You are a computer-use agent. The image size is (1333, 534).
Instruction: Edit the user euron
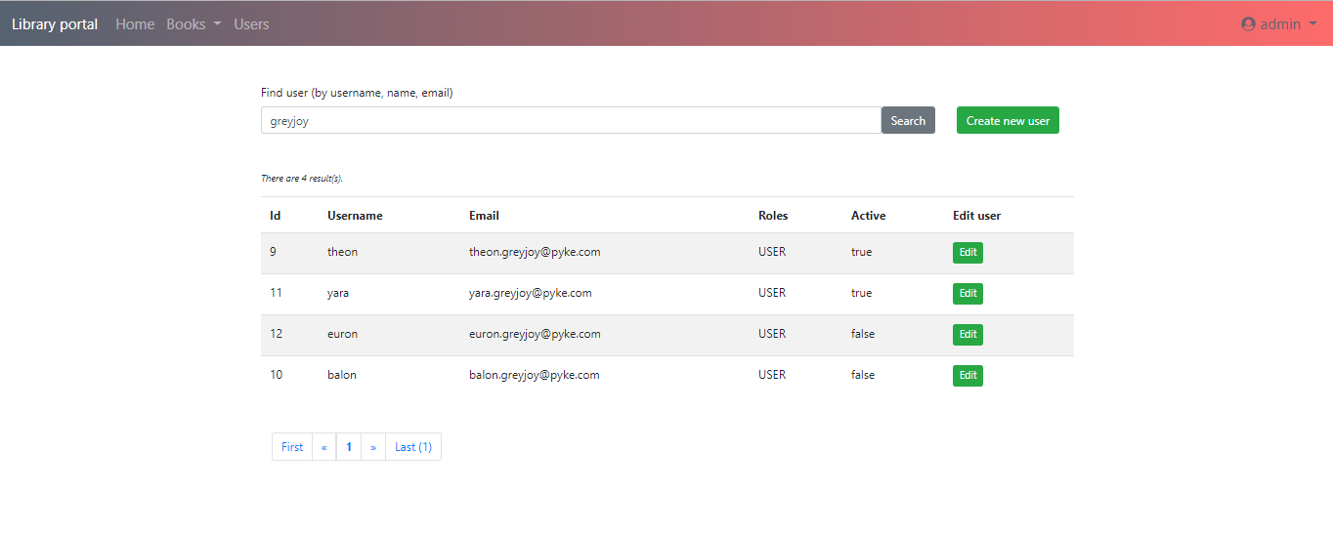[967, 335]
